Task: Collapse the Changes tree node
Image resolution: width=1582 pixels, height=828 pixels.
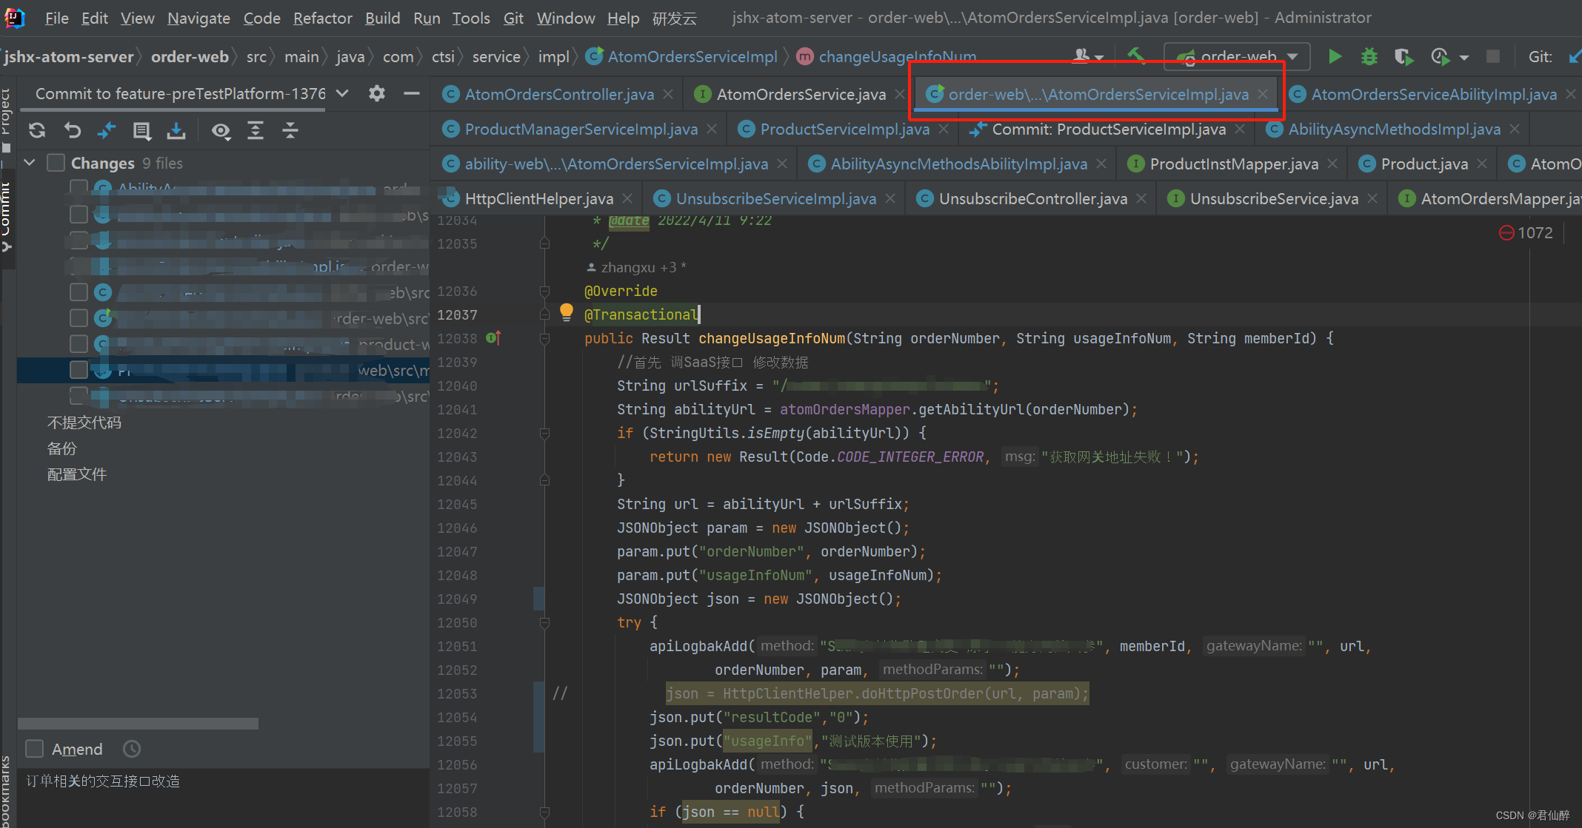Action: 30,163
